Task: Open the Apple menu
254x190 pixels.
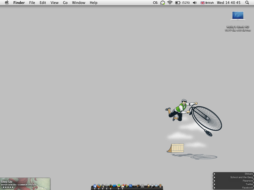Action: (x=7, y=3)
